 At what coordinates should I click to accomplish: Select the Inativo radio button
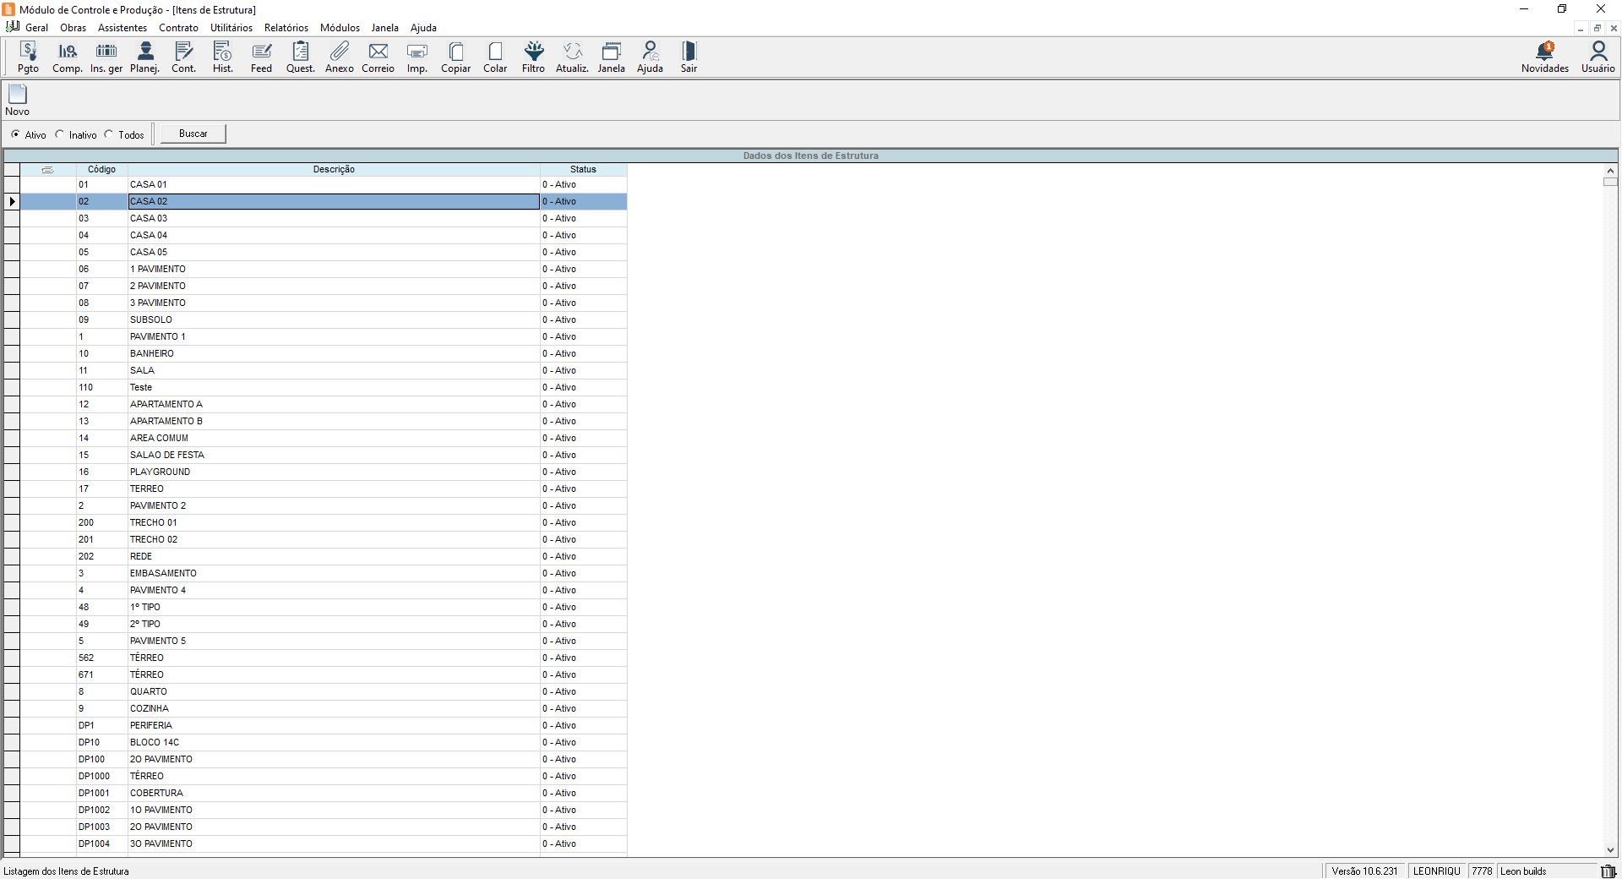pos(60,134)
